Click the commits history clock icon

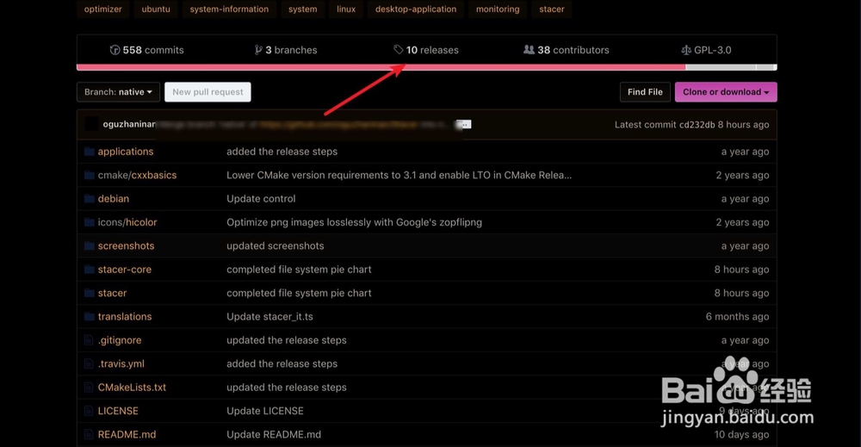pyautogui.click(x=115, y=50)
